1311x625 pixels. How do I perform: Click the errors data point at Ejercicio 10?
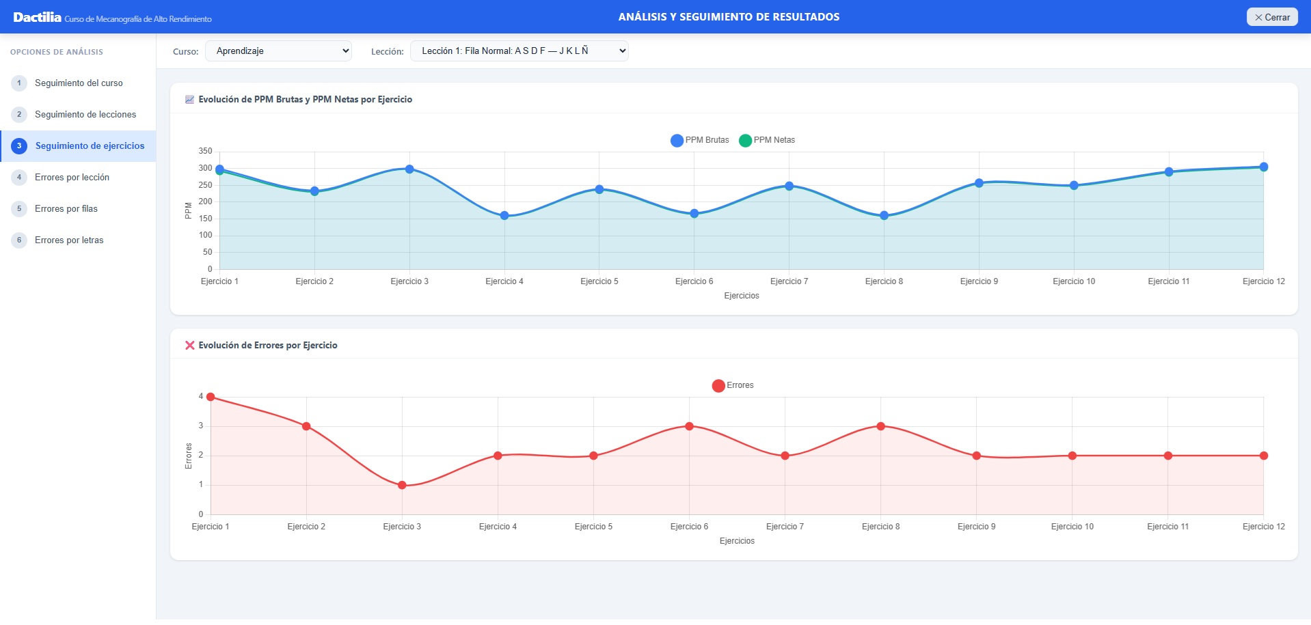pos(1072,456)
